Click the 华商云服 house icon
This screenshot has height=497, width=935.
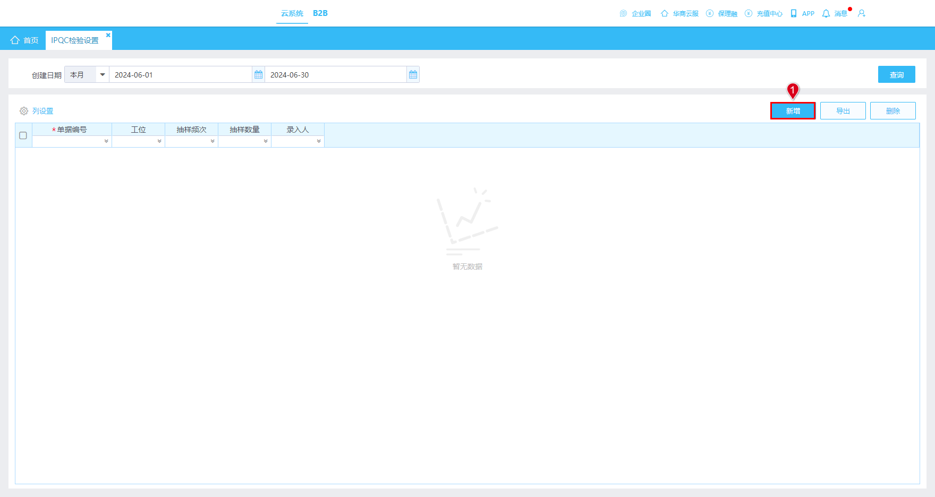coord(665,13)
